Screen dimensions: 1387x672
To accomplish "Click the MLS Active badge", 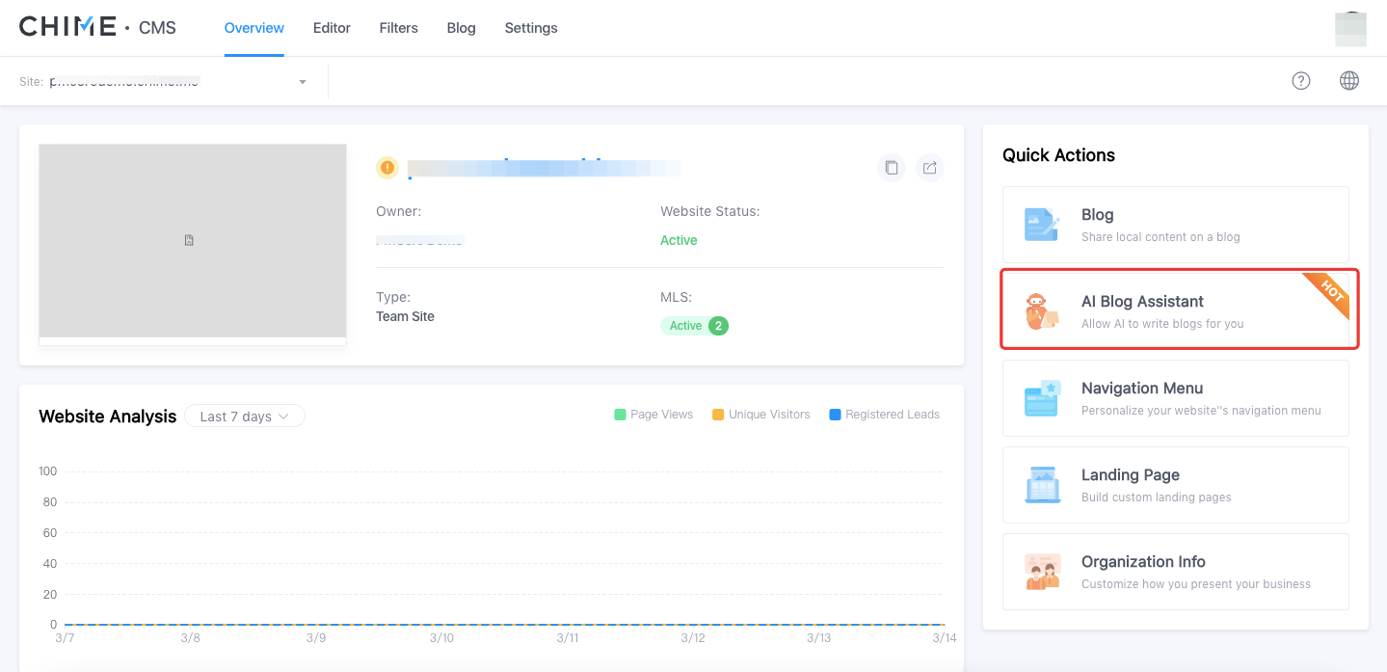I will point(694,326).
